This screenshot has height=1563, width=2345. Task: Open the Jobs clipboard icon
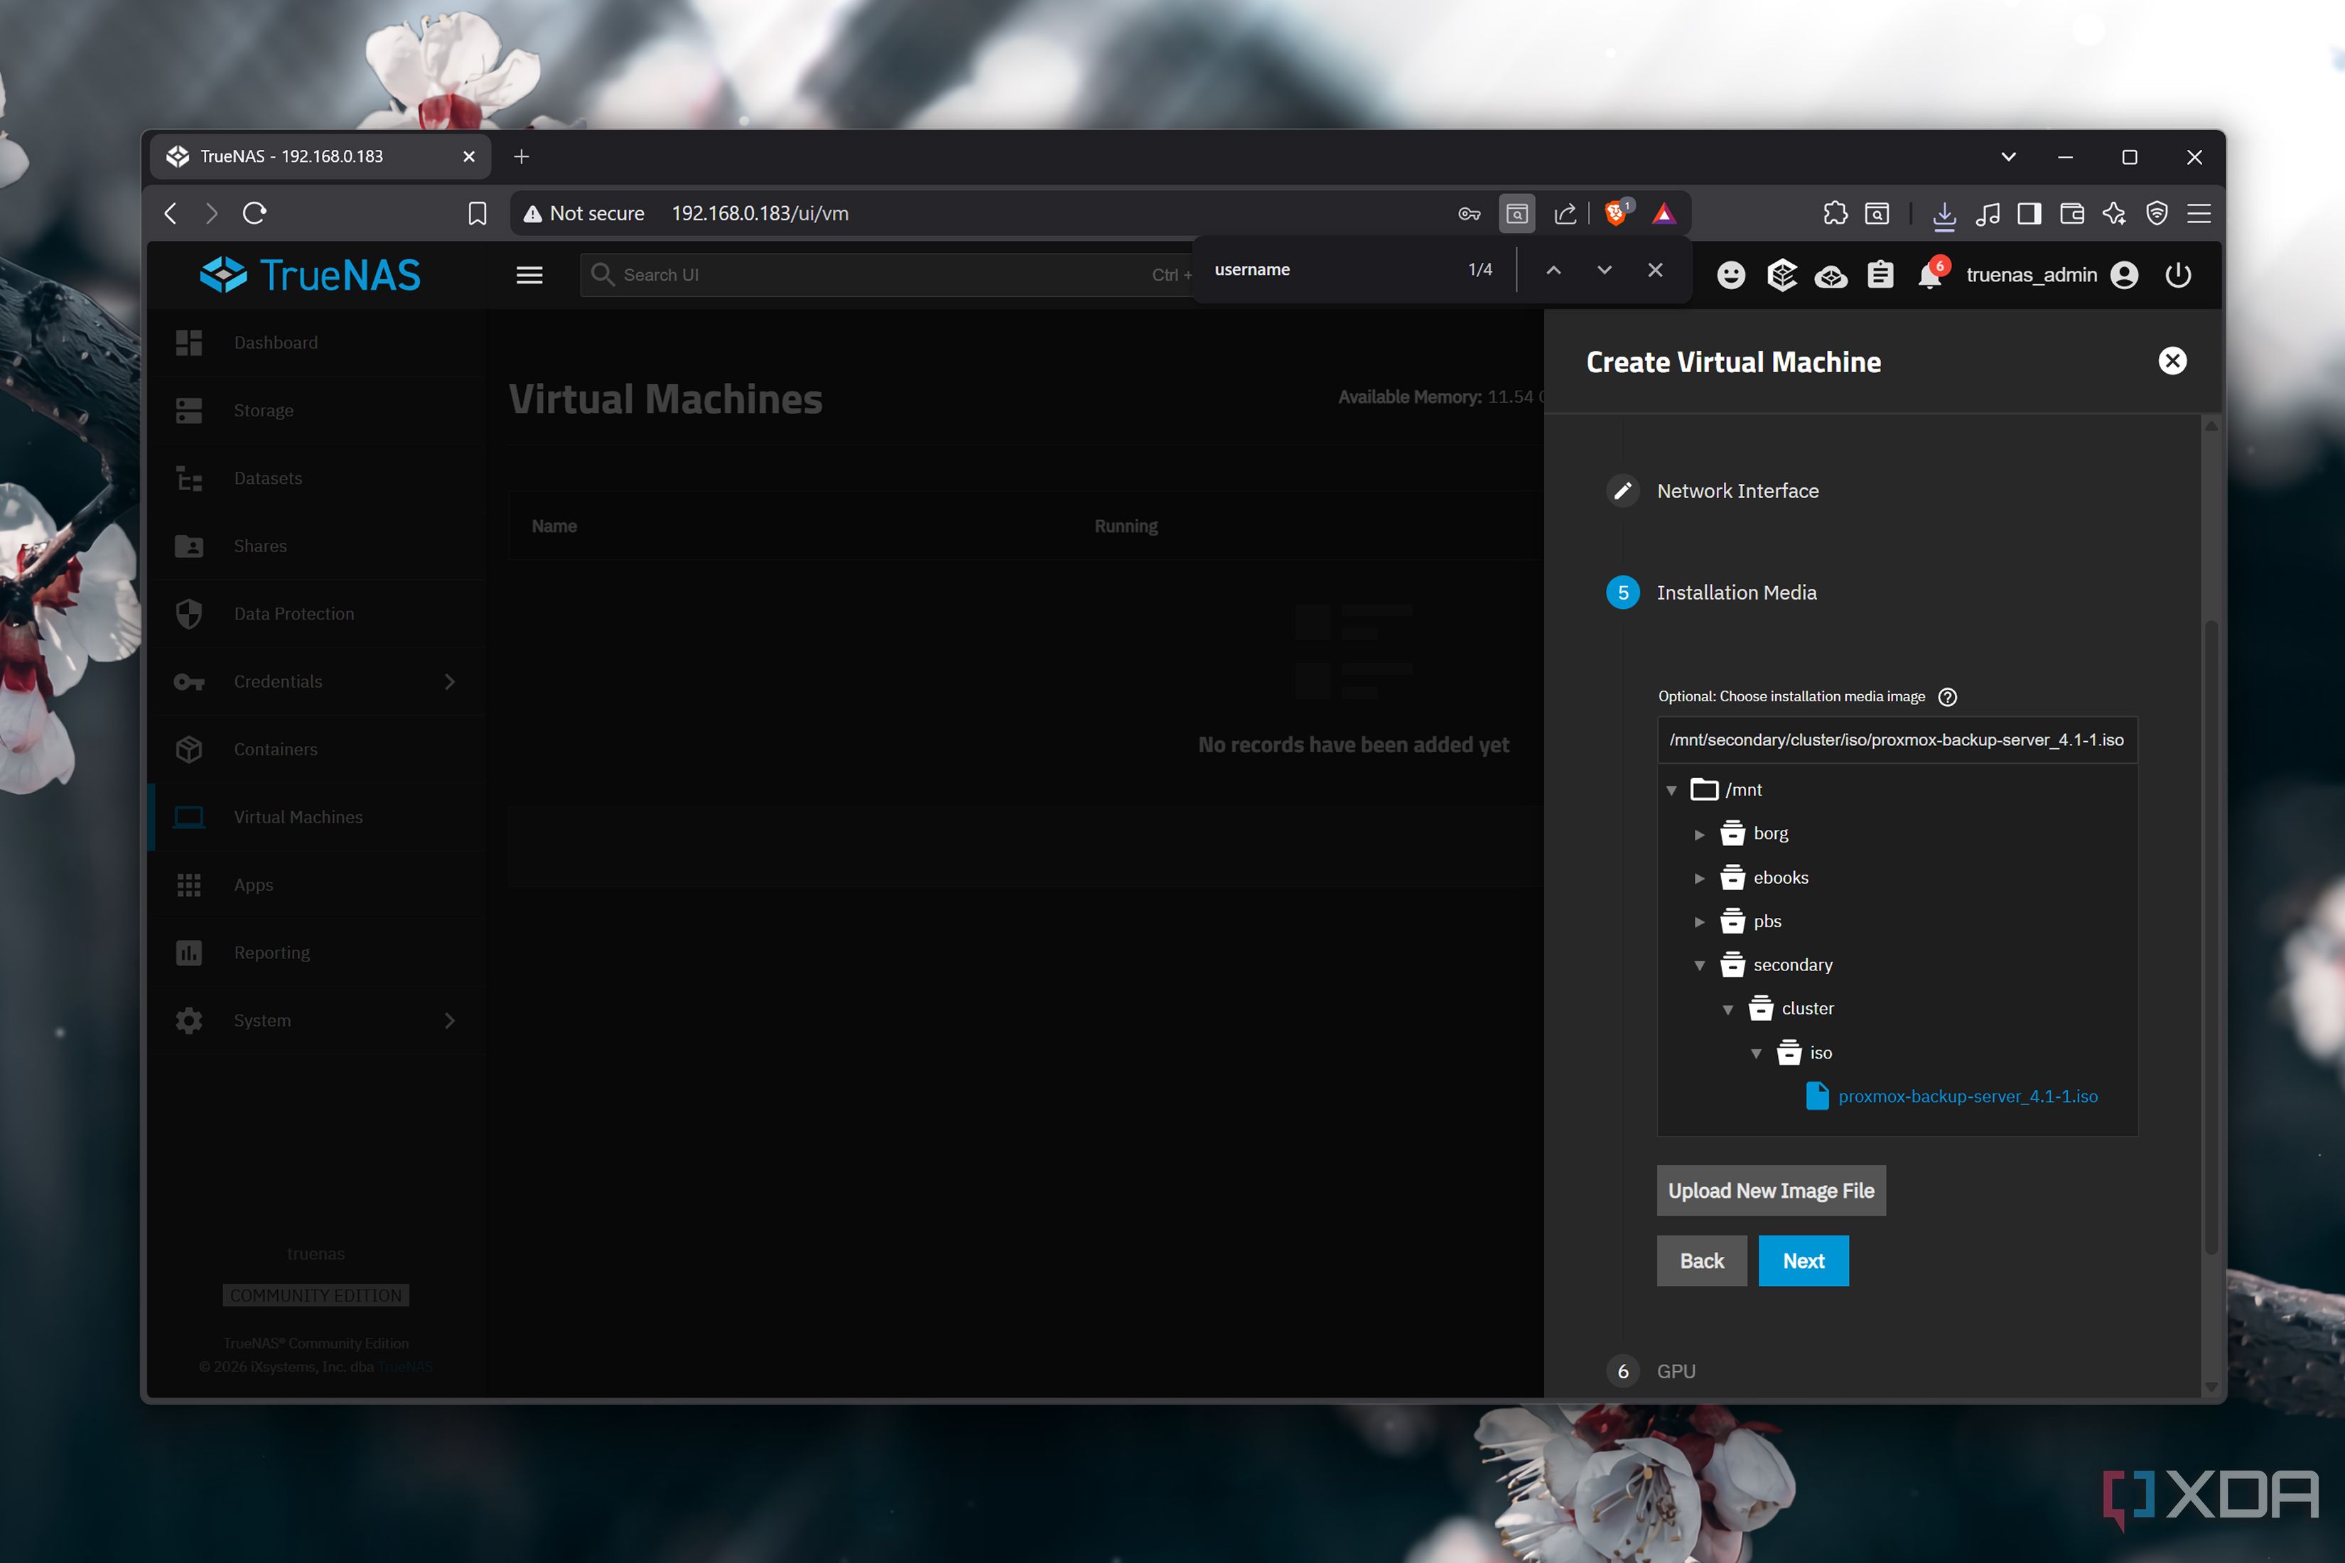(x=1880, y=275)
